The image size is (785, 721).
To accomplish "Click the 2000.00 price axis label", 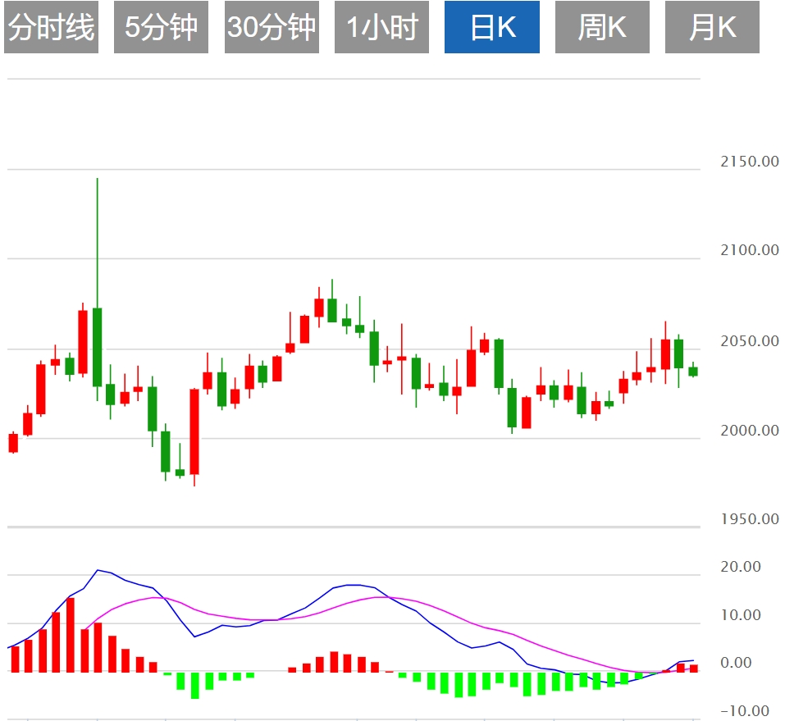I will tap(750, 430).
